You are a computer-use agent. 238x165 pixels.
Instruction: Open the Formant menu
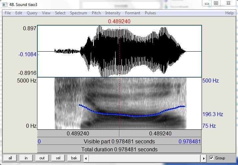(x=133, y=13)
